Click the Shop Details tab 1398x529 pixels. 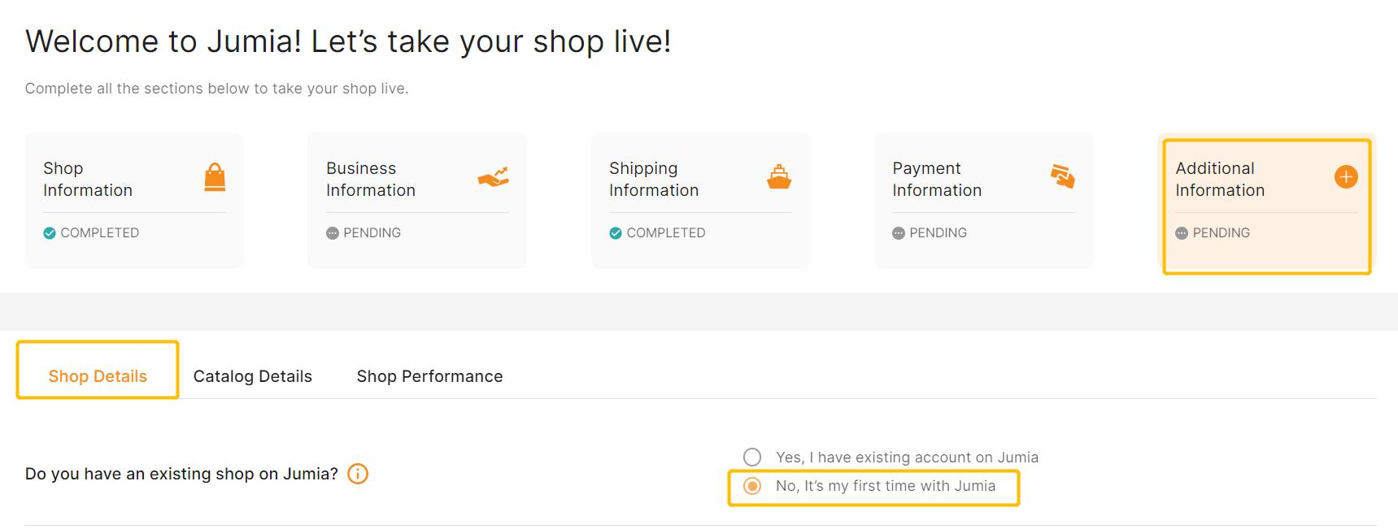(x=98, y=375)
